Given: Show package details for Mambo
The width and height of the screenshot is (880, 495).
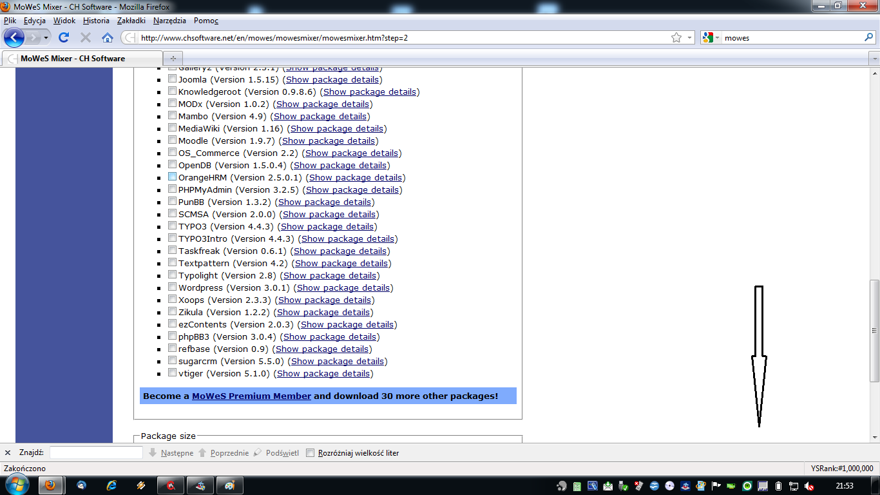Looking at the screenshot, I should (x=320, y=117).
